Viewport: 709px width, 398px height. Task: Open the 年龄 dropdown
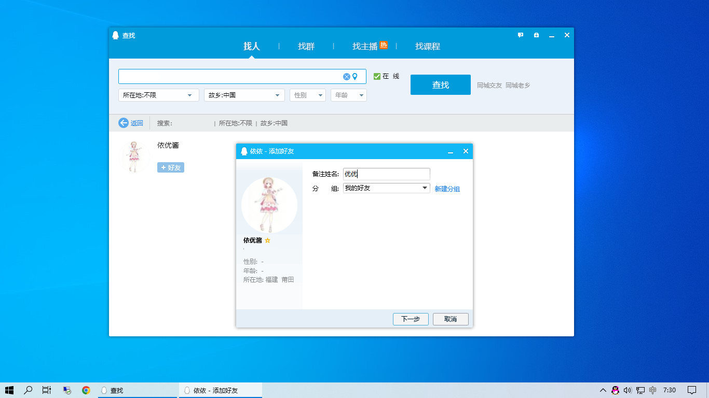point(349,95)
